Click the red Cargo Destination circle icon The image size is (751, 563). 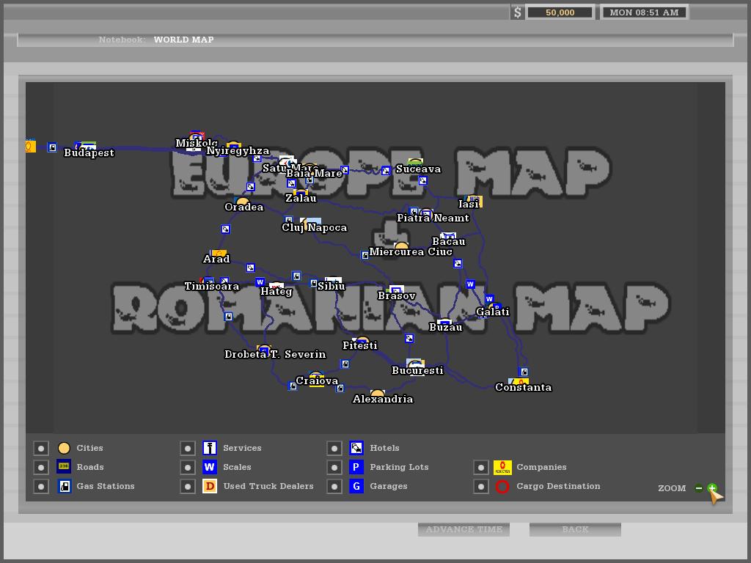coord(502,486)
